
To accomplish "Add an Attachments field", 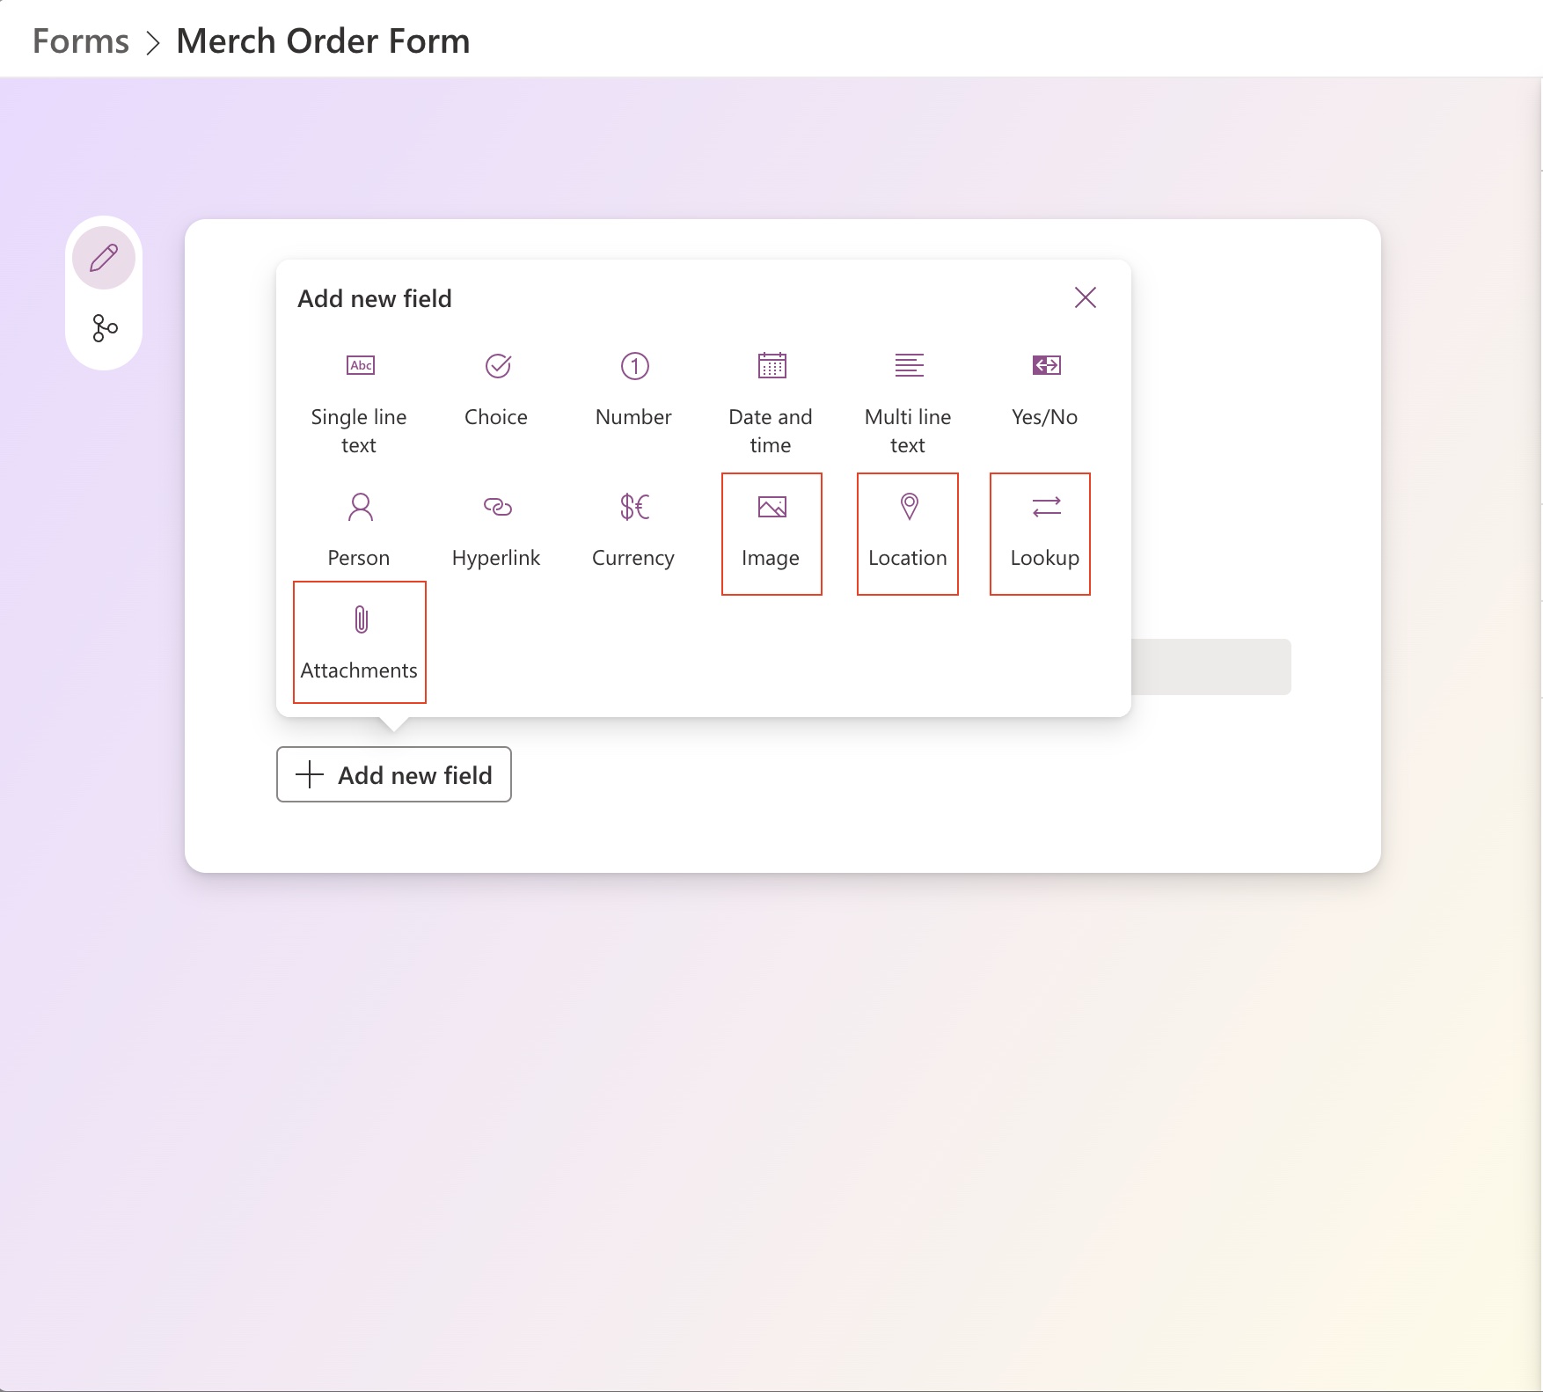I will 360,641.
